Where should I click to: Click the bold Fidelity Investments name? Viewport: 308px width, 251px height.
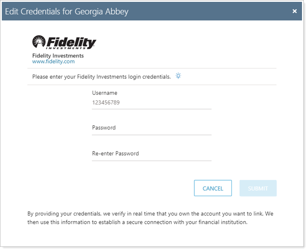[x=58, y=56]
